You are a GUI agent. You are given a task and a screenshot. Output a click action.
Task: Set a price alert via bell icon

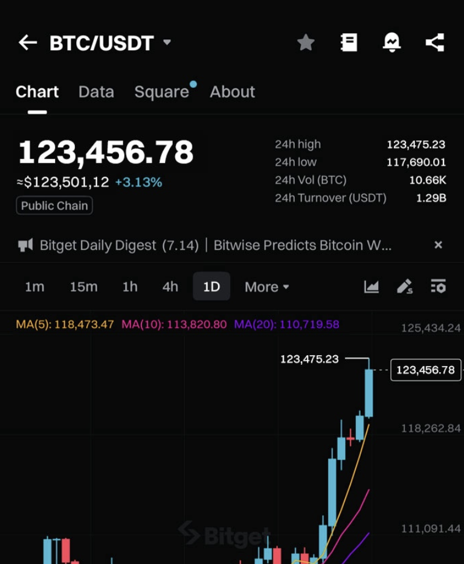pos(391,42)
